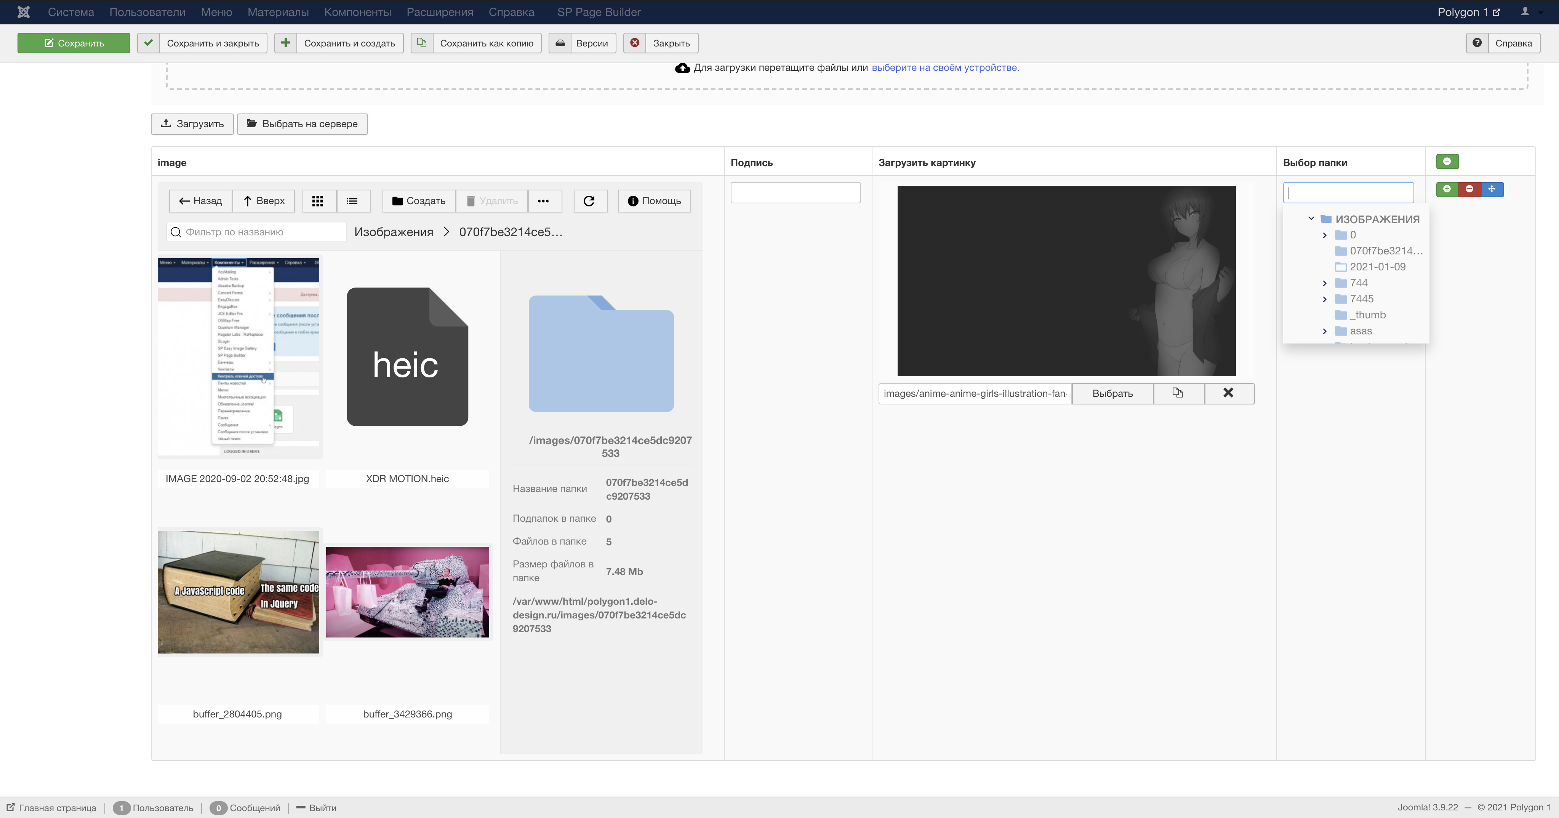This screenshot has height=818, width=1559.
Task: Add row with green plus in header
Action: point(1447,161)
